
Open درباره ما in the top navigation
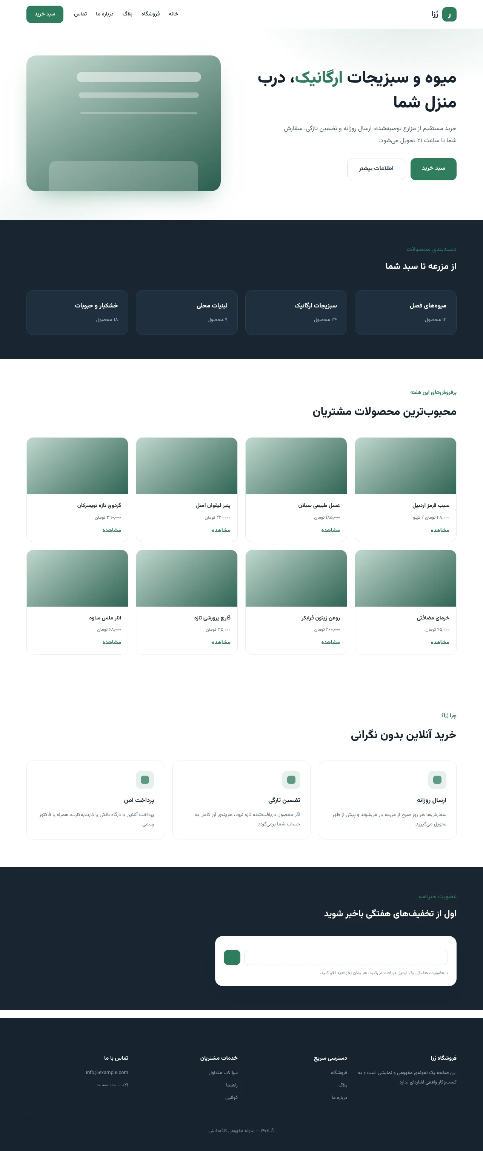pos(105,14)
